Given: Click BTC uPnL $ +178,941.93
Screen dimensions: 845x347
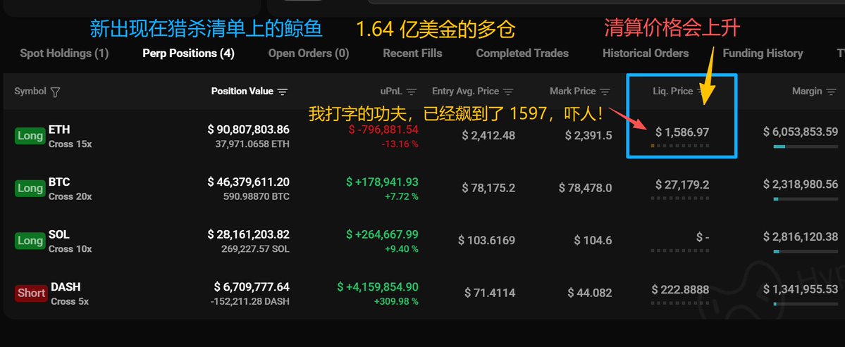Looking at the screenshot, I should coord(382,182).
